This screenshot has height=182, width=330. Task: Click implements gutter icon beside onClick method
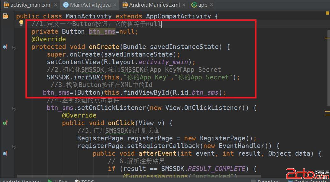point(5,123)
